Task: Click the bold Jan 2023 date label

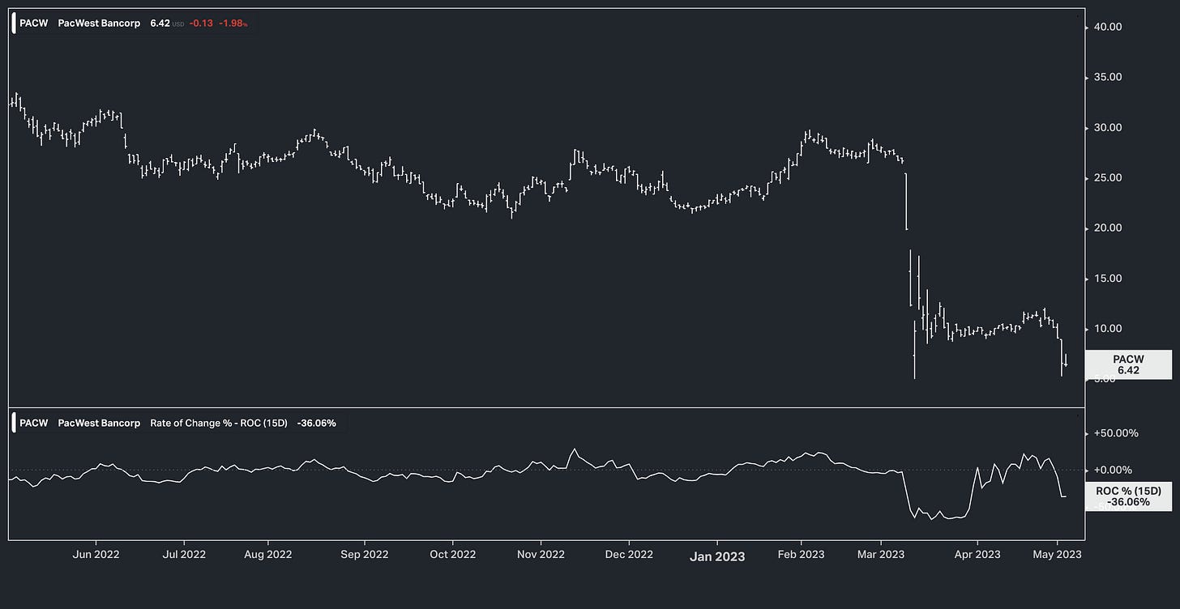Action: pyautogui.click(x=717, y=556)
